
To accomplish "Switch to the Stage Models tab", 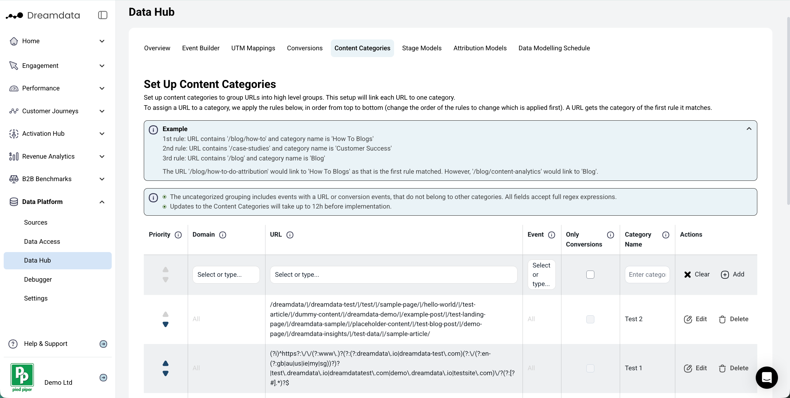I will pyautogui.click(x=422, y=48).
